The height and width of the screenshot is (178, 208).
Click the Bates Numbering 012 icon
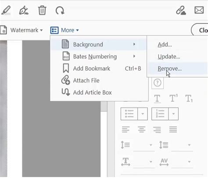click(66, 56)
